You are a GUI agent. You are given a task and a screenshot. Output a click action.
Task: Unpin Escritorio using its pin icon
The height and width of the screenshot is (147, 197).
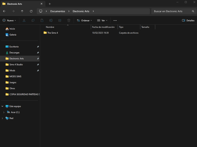[x=38, y=47]
